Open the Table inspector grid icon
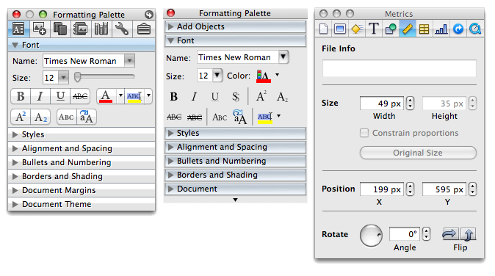 [424, 29]
